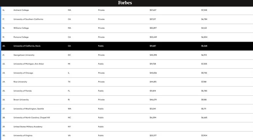253x140 pixels.
Task: Select University of Southern California row
Action: tap(28, 19)
